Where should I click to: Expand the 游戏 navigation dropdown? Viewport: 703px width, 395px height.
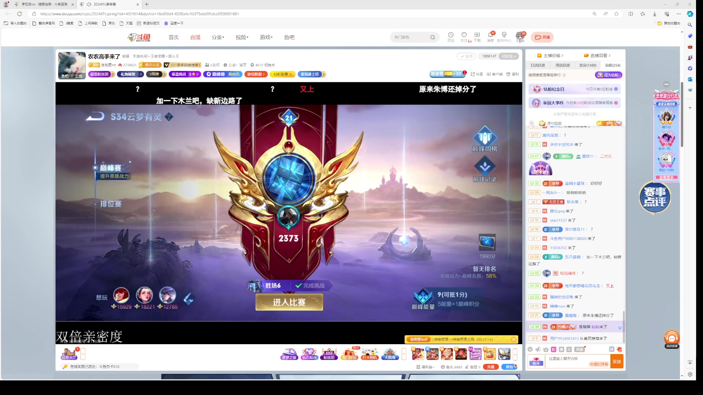(x=266, y=37)
